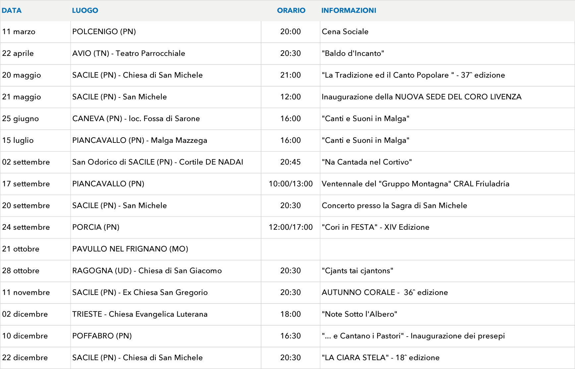The width and height of the screenshot is (575, 369).
Task: Click the 10:00/13:00 time cell
Action: [x=291, y=184]
